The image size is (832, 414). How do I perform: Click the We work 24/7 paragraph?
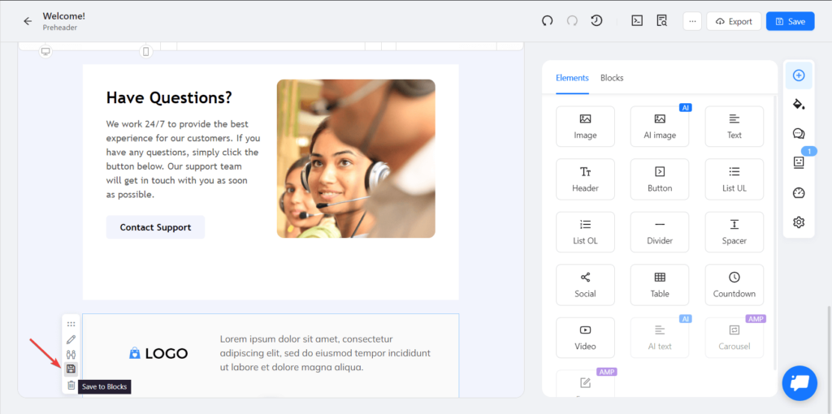click(x=183, y=160)
